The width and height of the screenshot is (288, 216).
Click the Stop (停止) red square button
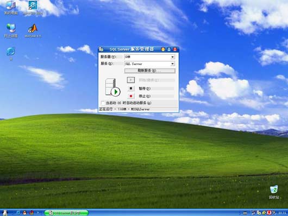[131, 96]
